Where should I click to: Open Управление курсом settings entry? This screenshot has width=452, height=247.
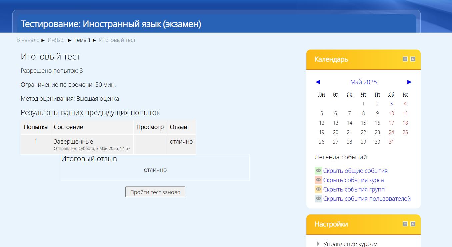click(350, 244)
